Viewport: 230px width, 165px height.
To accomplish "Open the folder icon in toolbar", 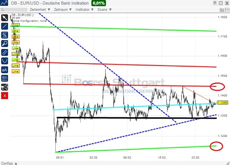I will (x=222, y=10).
